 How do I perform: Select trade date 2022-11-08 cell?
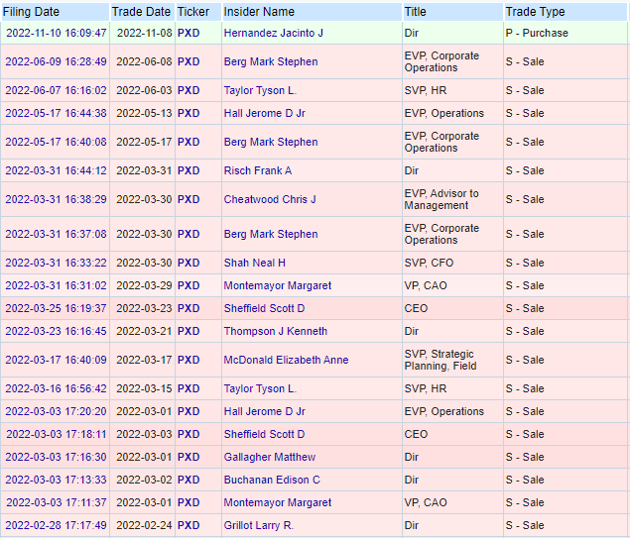(144, 33)
